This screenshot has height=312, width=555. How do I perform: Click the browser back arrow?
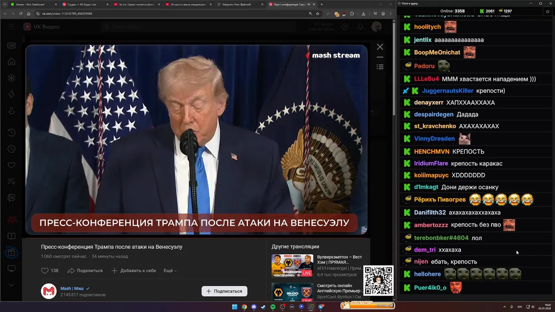point(5,13)
